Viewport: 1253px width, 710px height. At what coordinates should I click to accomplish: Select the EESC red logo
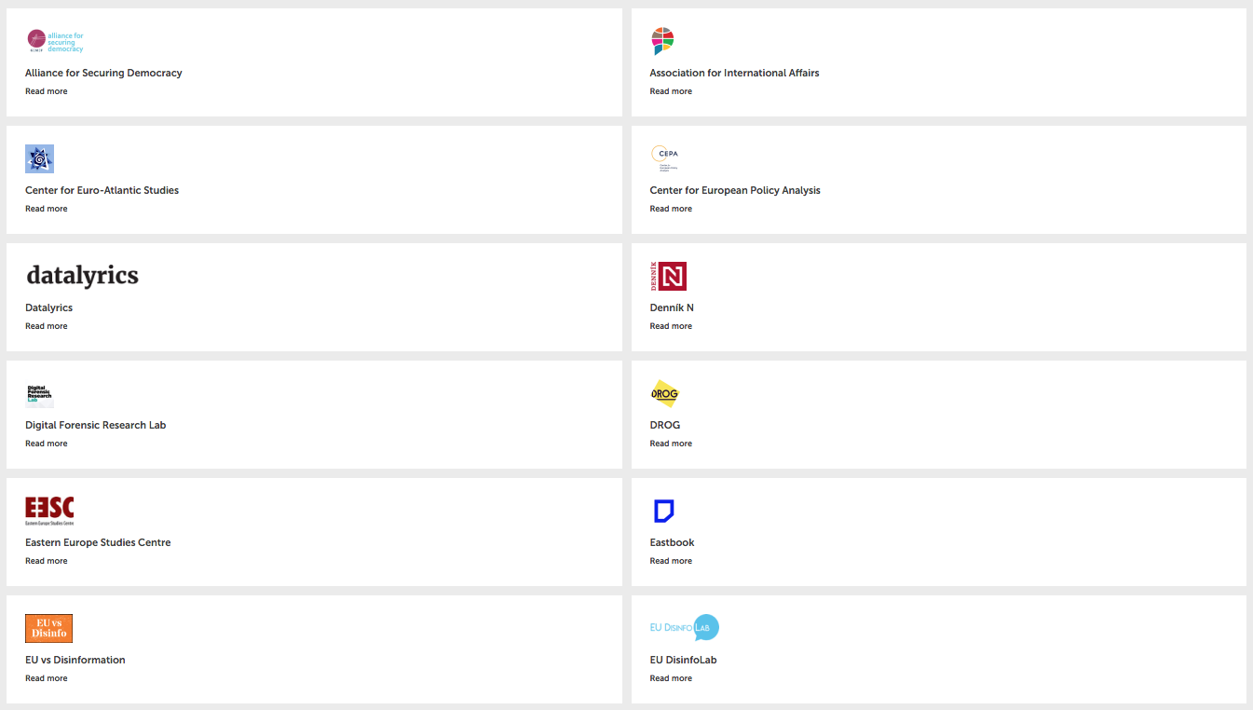pos(49,511)
